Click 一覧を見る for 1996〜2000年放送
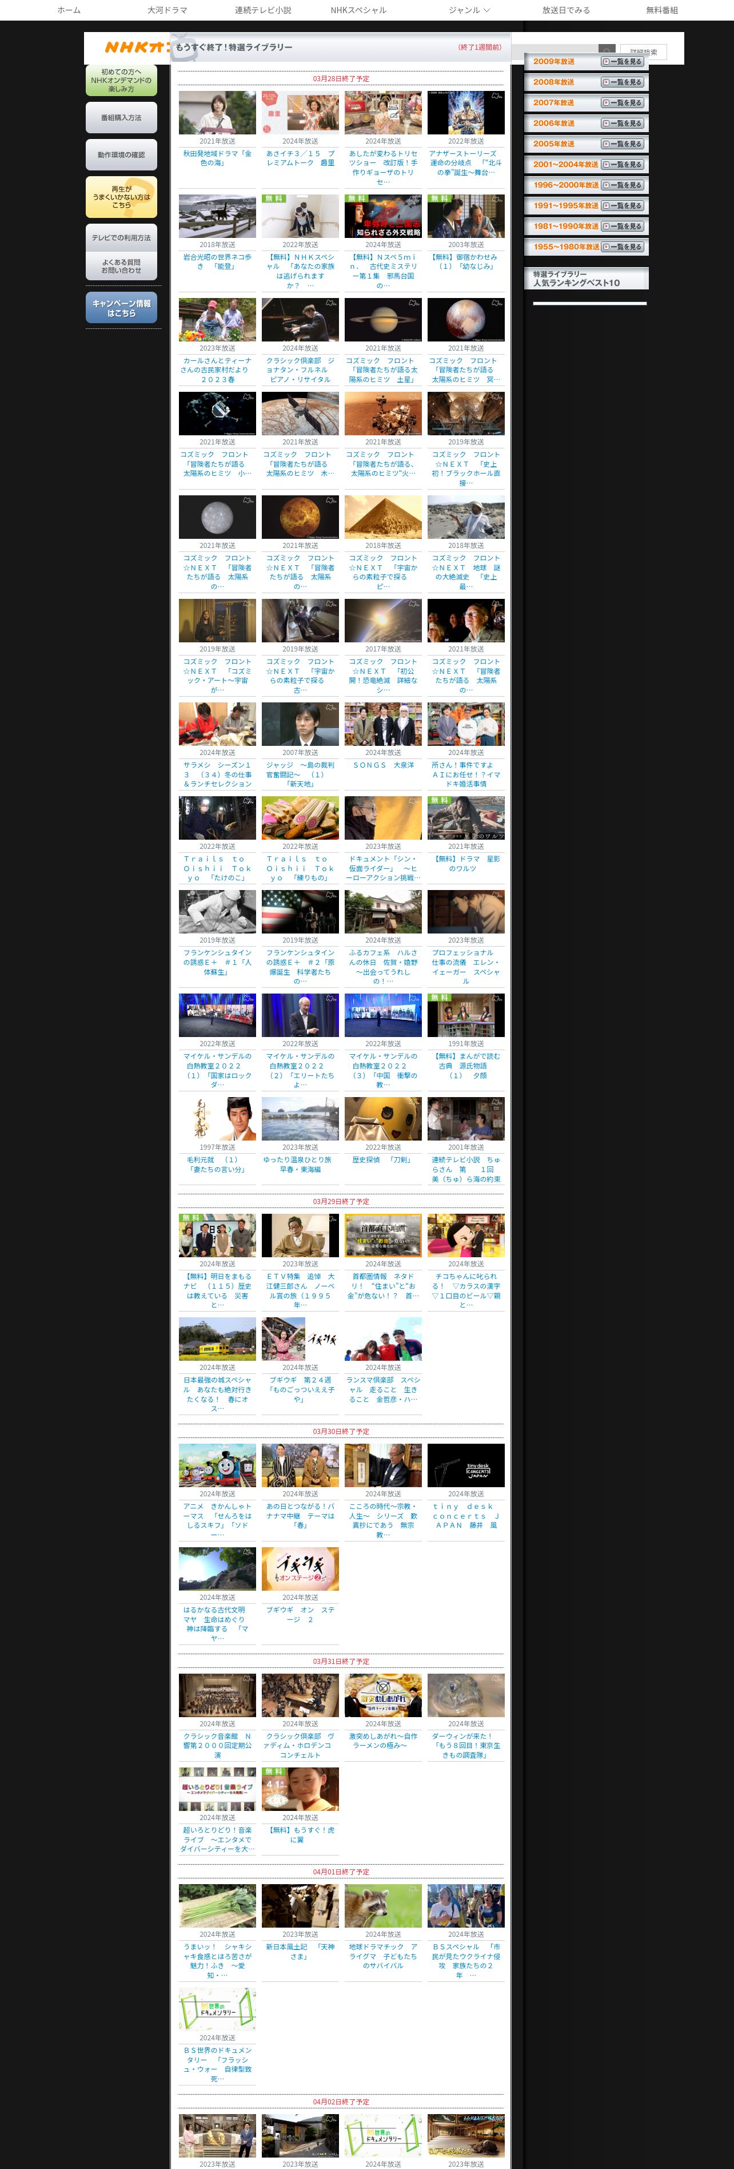Screen dimensions: 734x2169 [x=622, y=185]
